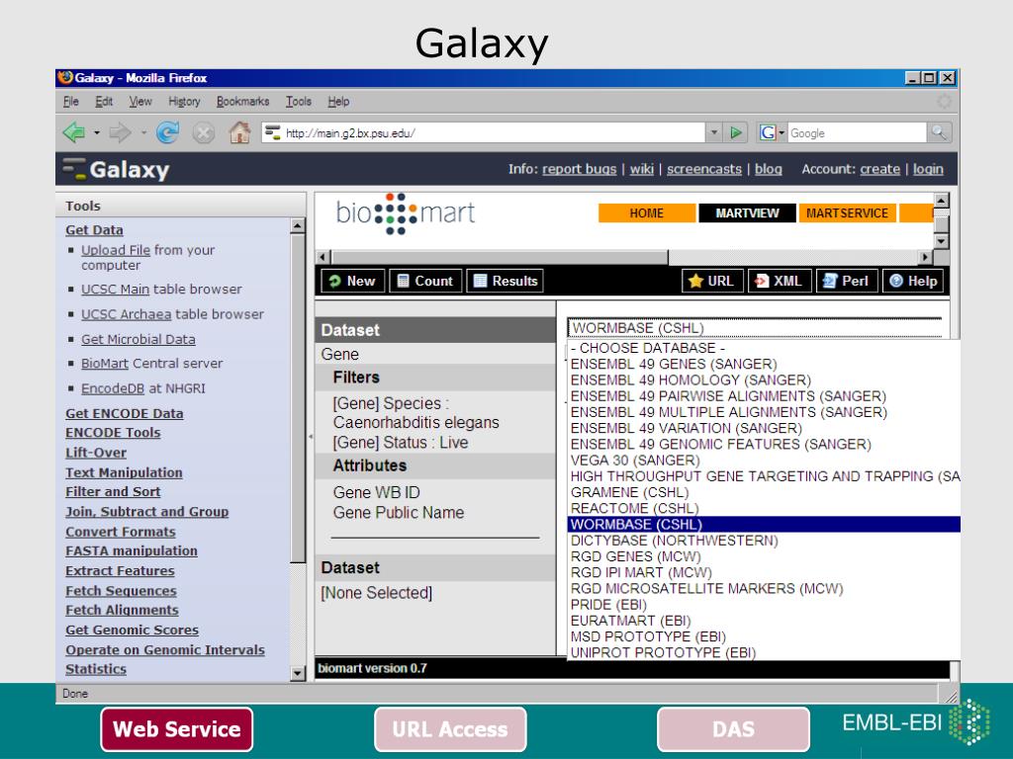The image size is (1013, 759).
Task: Open the forward button history dropdown
Action: coord(142,133)
